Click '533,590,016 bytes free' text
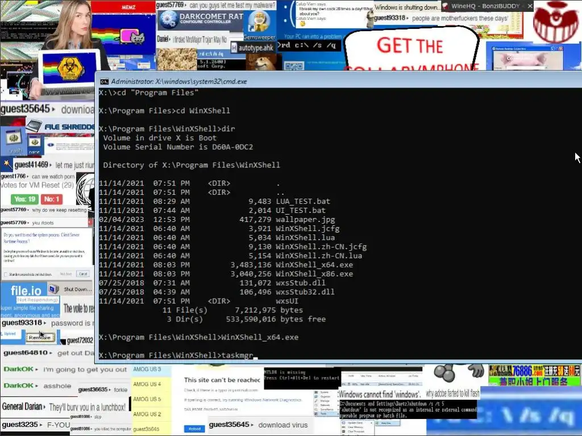Screen dimensions: 582x436 [276, 319]
